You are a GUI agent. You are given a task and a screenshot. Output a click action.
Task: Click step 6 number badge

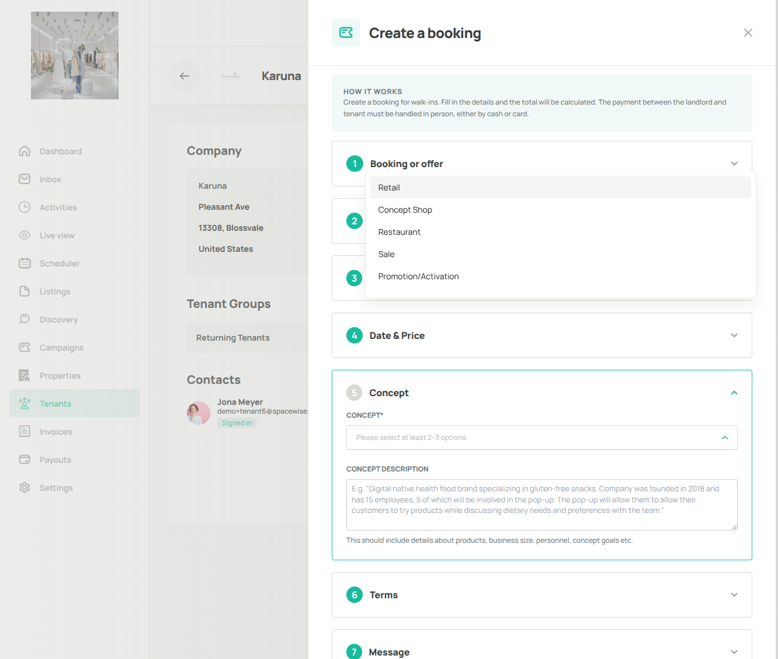(x=355, y=595)
